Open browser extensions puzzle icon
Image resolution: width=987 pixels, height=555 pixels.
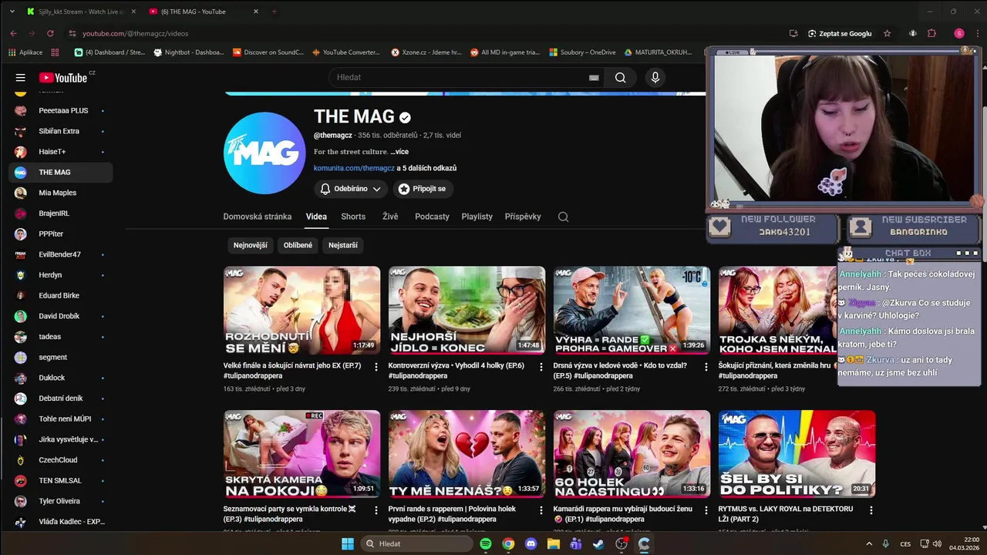(x=931, y=33)
